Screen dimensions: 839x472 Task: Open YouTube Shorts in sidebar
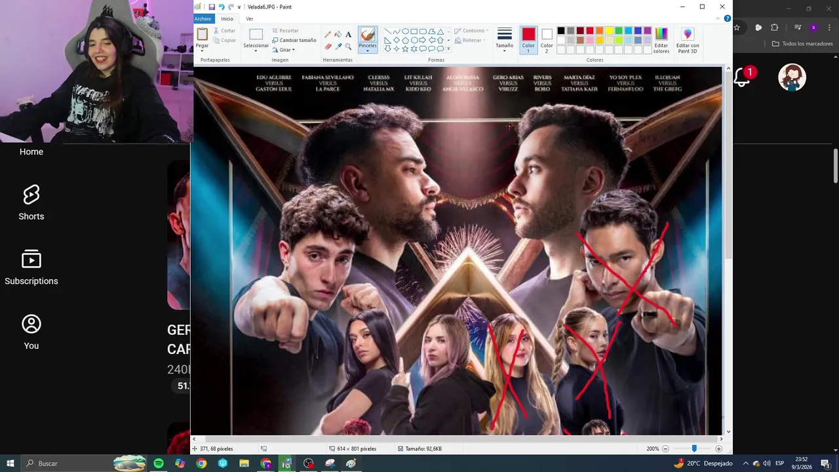31,203
